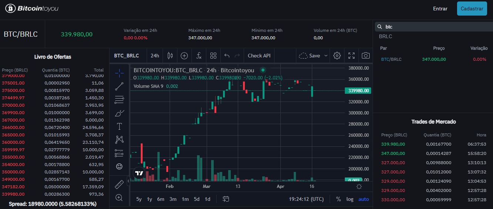Screen dimensions: 493x209
Task: Open the forecast and measurement tools
Action: click(x=119, y=153)
